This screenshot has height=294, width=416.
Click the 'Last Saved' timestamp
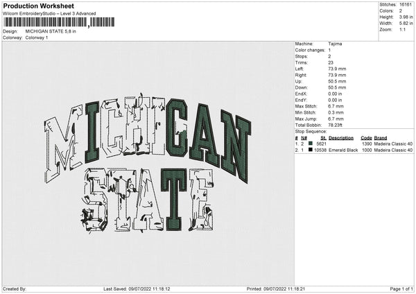click(137, 289)
